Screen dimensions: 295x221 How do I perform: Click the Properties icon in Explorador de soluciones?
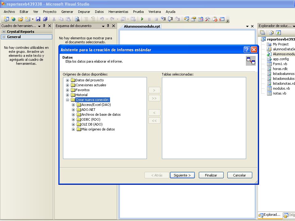click(262, 33)
